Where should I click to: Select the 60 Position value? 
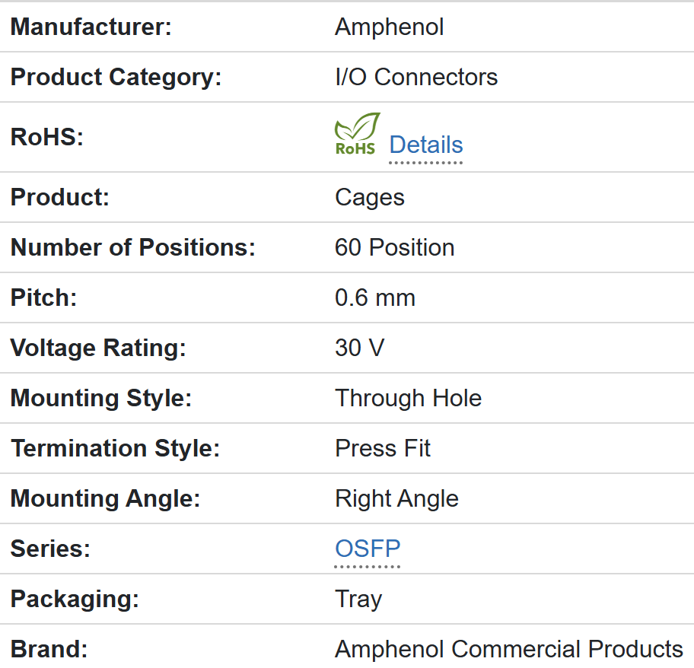(x=394, y=247)
